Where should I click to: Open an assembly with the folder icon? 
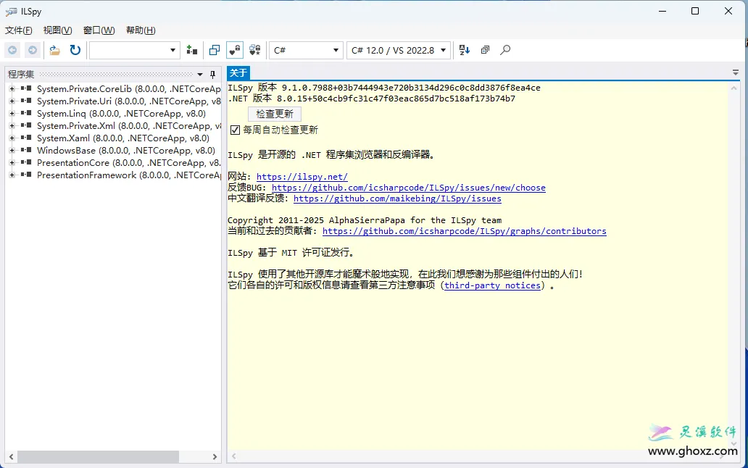coord(55,50)
